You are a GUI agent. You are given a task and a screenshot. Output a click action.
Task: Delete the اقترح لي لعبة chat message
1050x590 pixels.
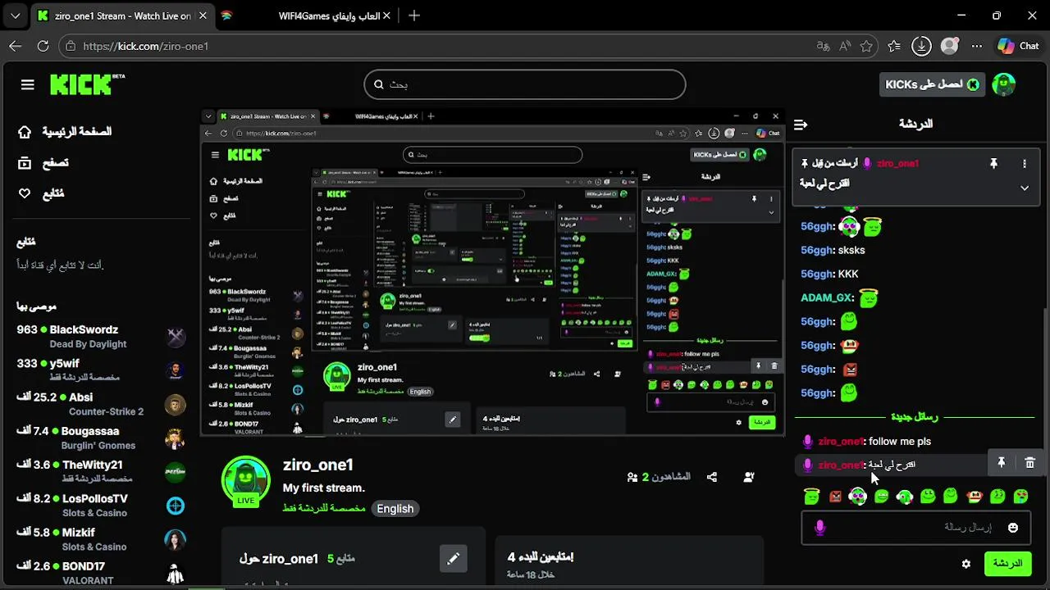(x=1030, y=463)
